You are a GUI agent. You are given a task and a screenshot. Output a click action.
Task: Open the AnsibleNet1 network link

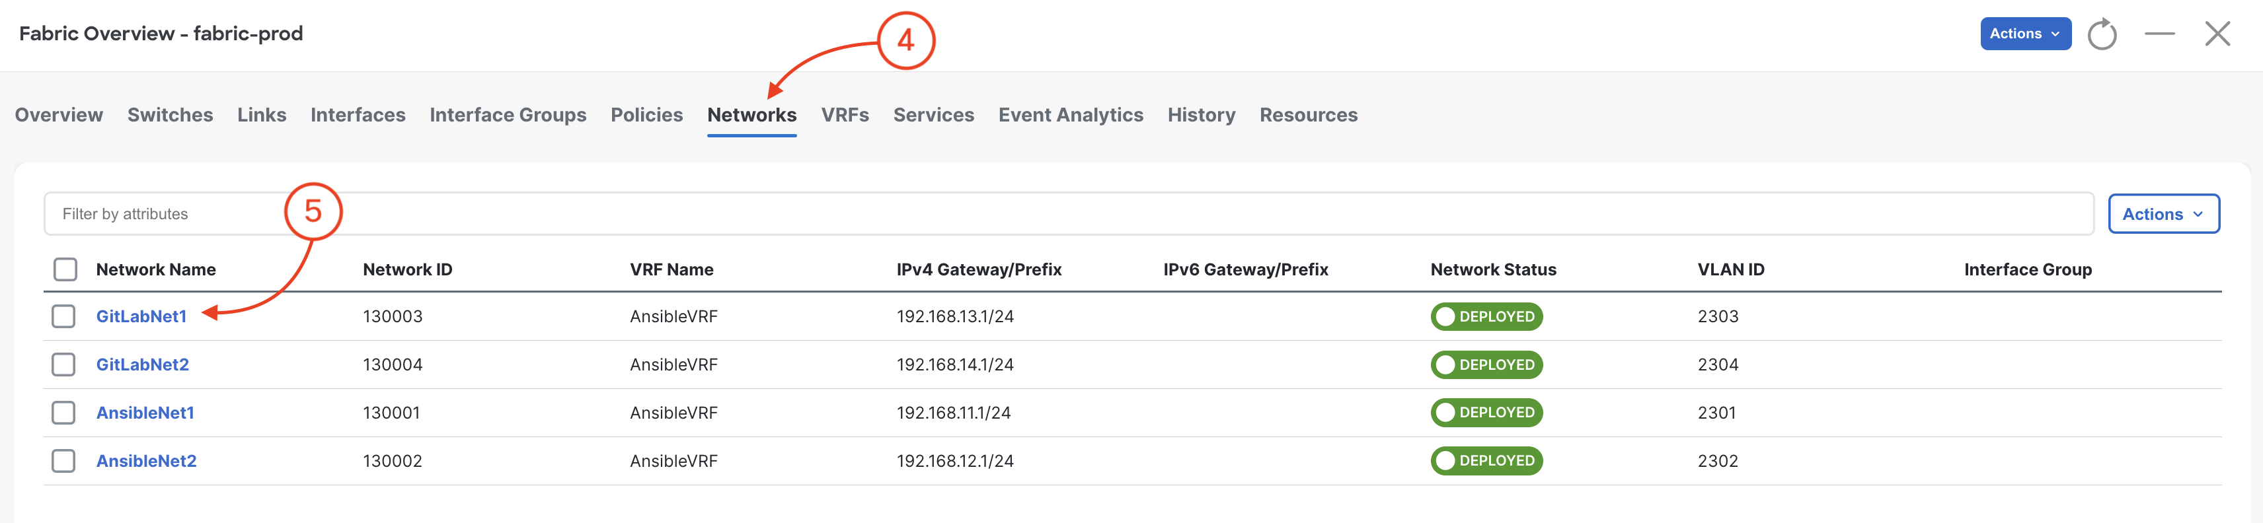(145, 413)
